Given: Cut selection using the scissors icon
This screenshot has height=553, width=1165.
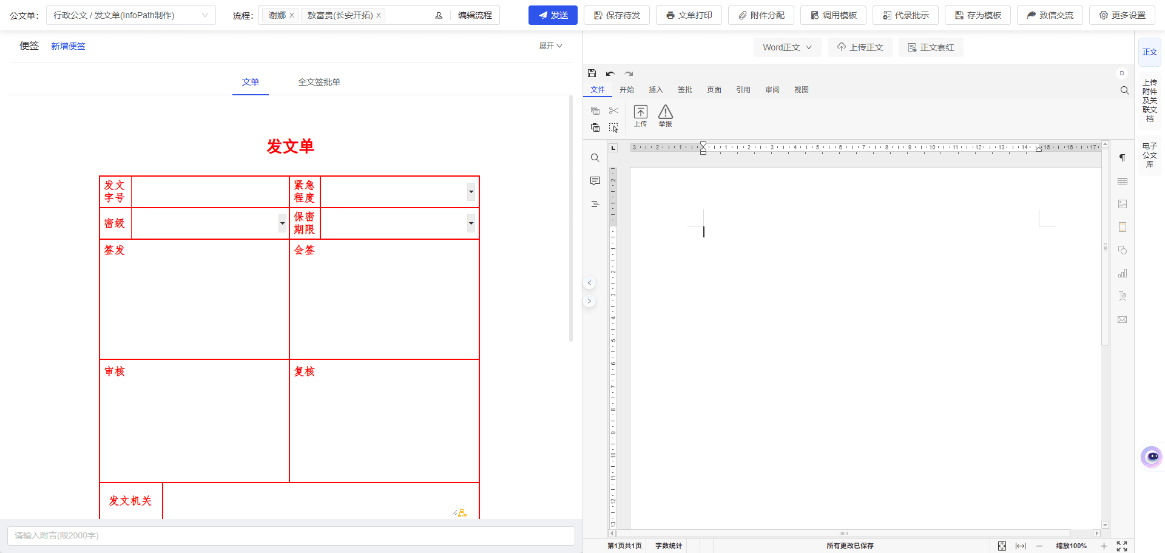Looking at the screenshot, I should point(613,110).
